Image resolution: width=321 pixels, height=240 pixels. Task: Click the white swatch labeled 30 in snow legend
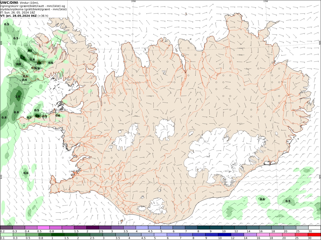click(314, 227)
